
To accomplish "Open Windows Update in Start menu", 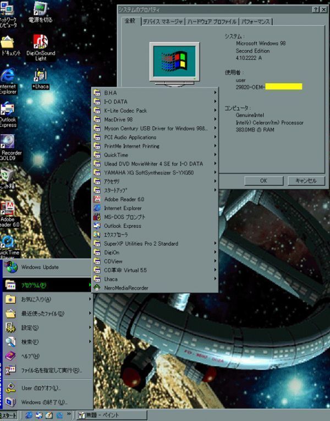I will (47, 267).
